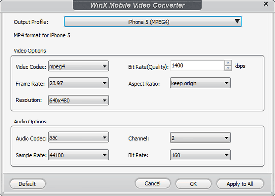The width and height of the screenshot is (275, 196).
Task: Open the Sample Rate 44100 dropdown
Action: [78, 155]
